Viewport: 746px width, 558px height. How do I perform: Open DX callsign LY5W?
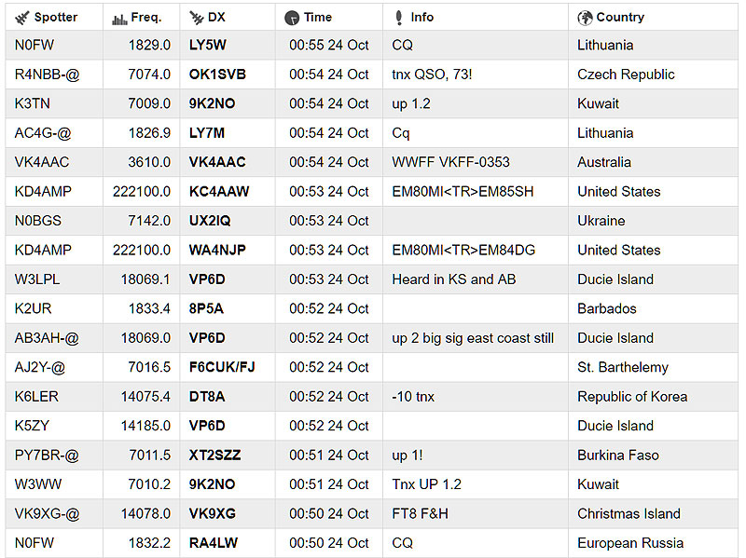207,45
